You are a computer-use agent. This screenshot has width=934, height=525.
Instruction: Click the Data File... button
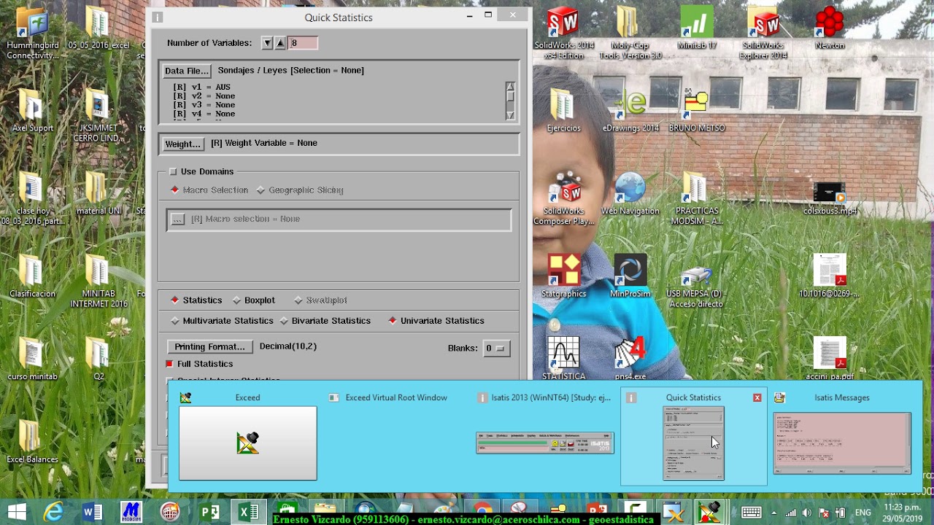coord(186,71)
